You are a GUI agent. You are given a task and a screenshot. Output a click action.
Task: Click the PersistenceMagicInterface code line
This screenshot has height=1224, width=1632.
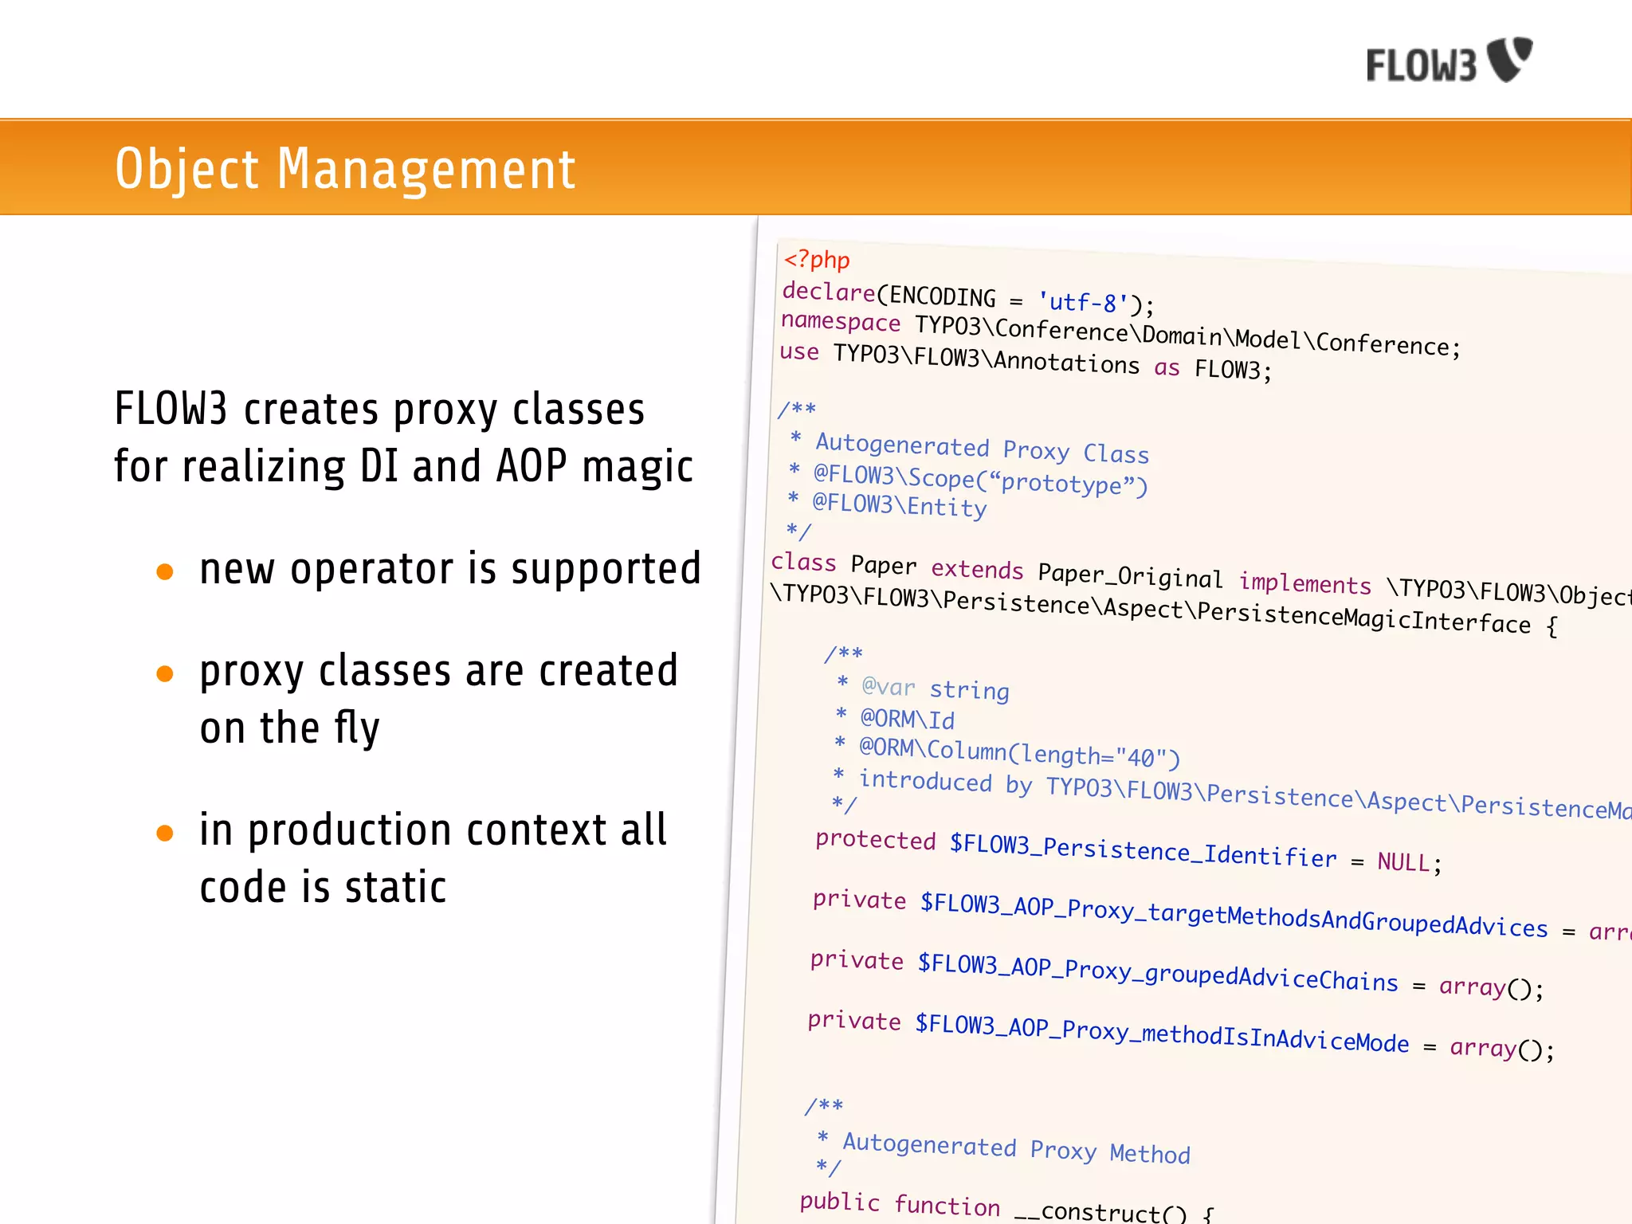(1163, 611)
